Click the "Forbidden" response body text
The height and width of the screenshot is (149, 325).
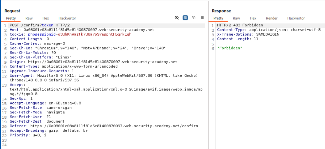(x=229, y=48)
